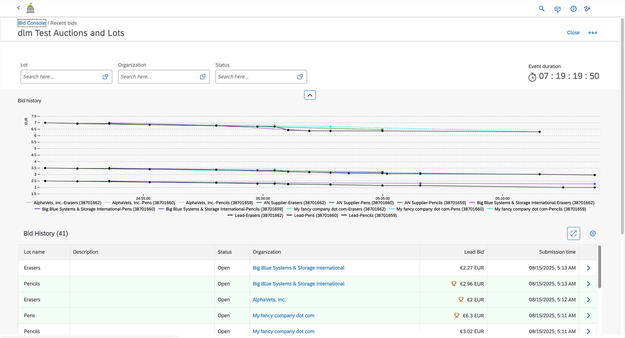
Task: Toggle My fancy company-Pens legend series
Action: pos(437,209)
